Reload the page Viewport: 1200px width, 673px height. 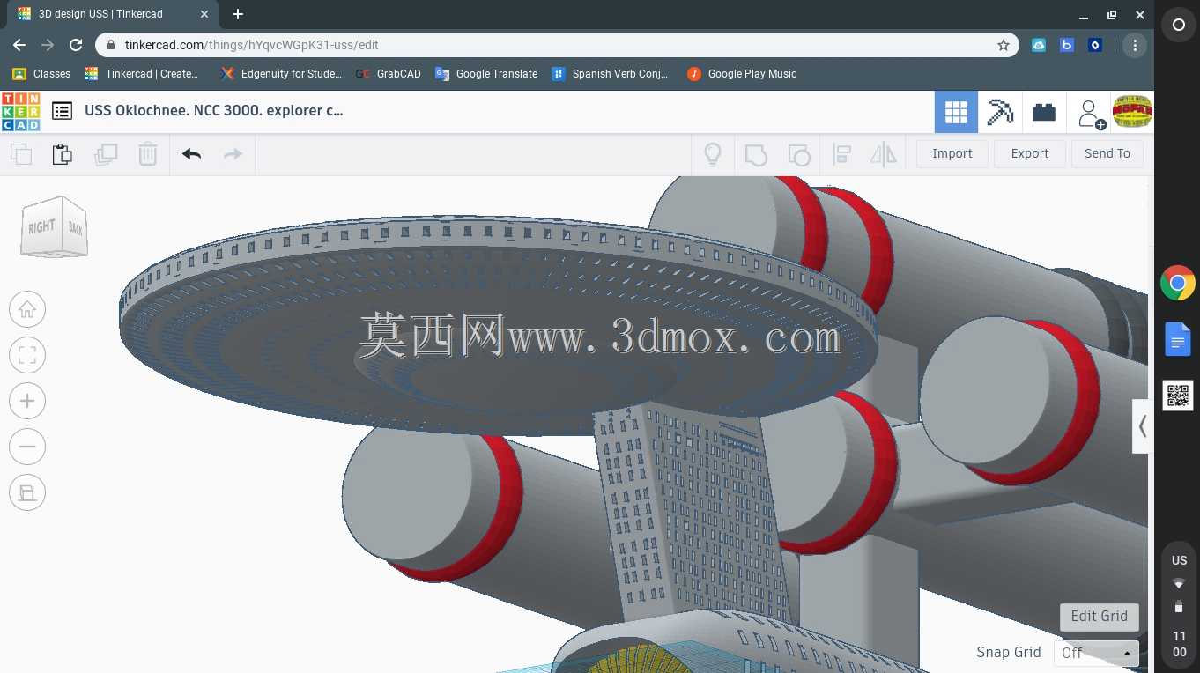(x=76, y=45)
